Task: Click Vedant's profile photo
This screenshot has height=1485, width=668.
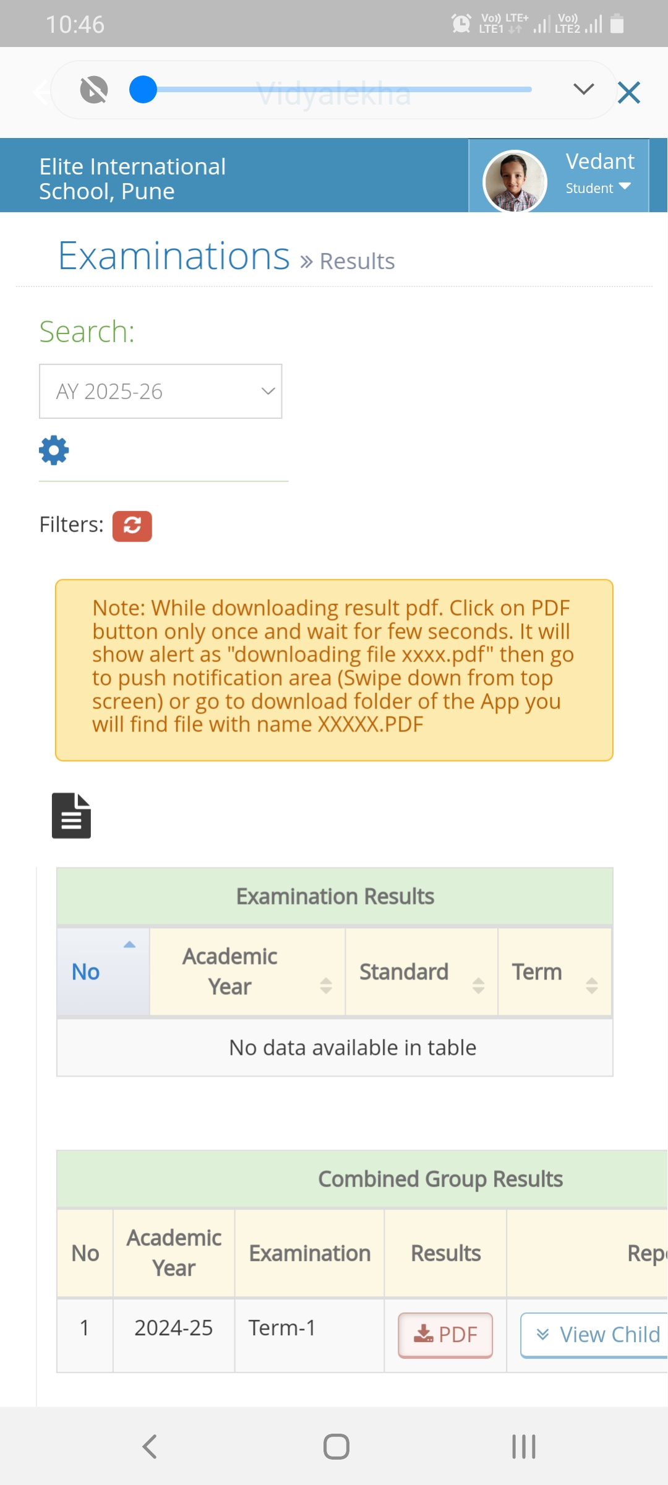Action: pos(515,182)
